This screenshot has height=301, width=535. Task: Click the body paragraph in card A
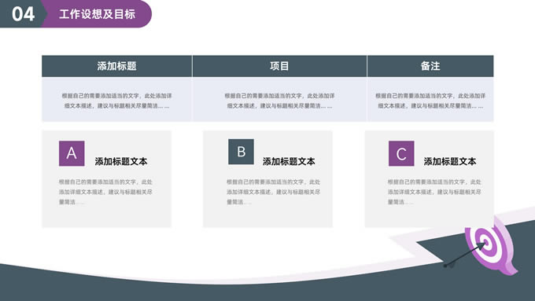click(105, 192)
